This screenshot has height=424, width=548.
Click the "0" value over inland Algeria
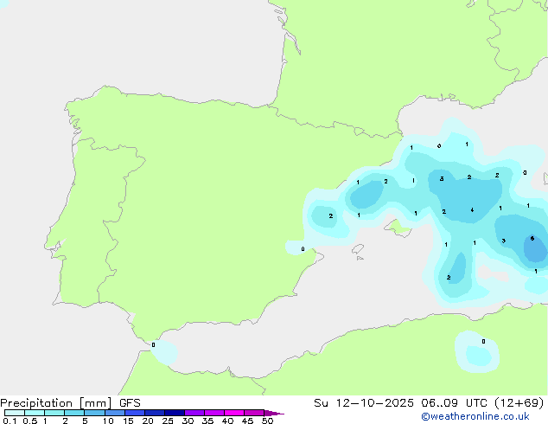[x=483, y=342]
